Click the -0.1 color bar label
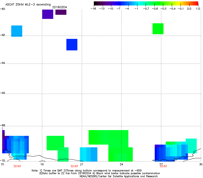Image resolution: width=203 pixels, height=178 pixels. [181, 9]
